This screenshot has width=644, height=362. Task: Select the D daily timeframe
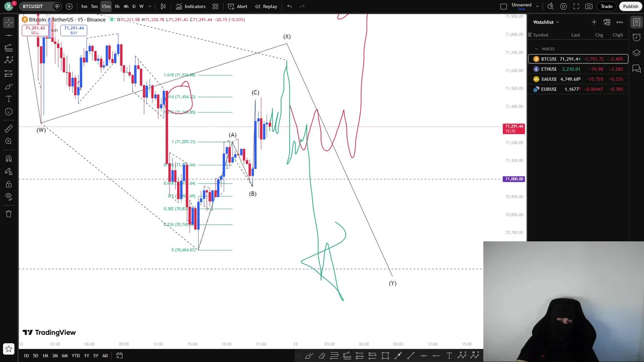pyautogui.click(x=134, y=7)
